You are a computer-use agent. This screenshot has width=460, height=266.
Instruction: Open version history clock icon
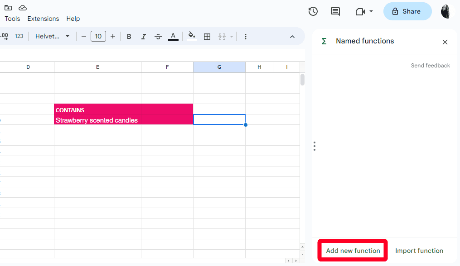point(313,11)
